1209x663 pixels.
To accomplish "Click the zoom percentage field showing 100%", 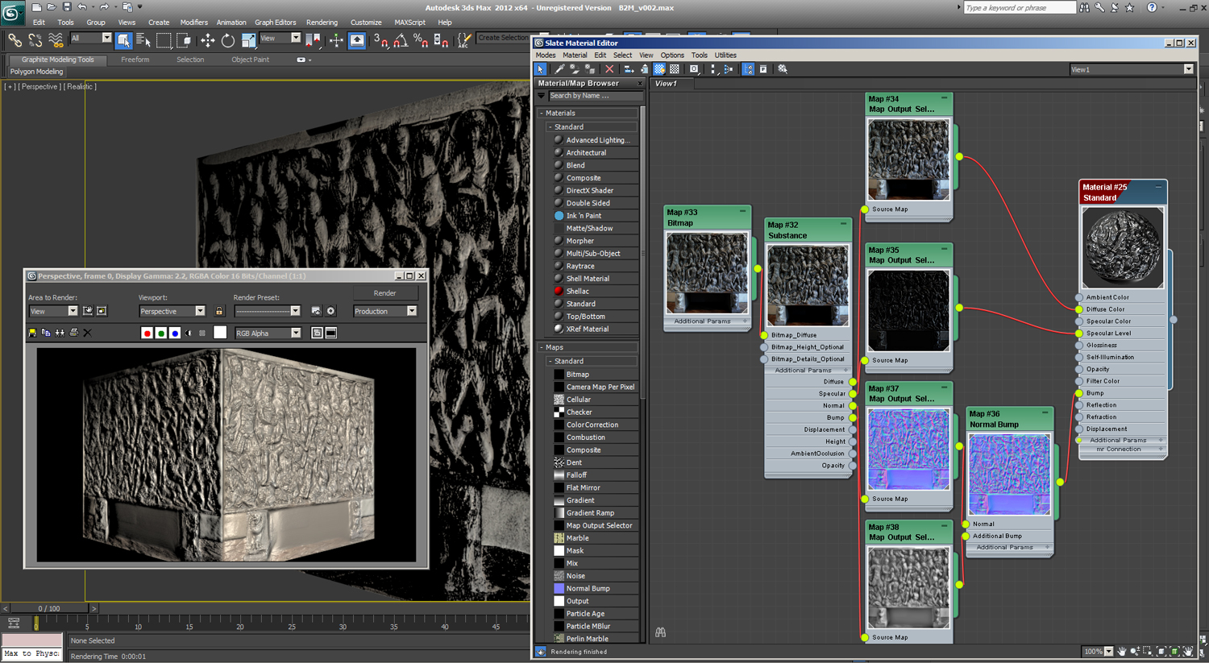I will tap(1094, 652).
